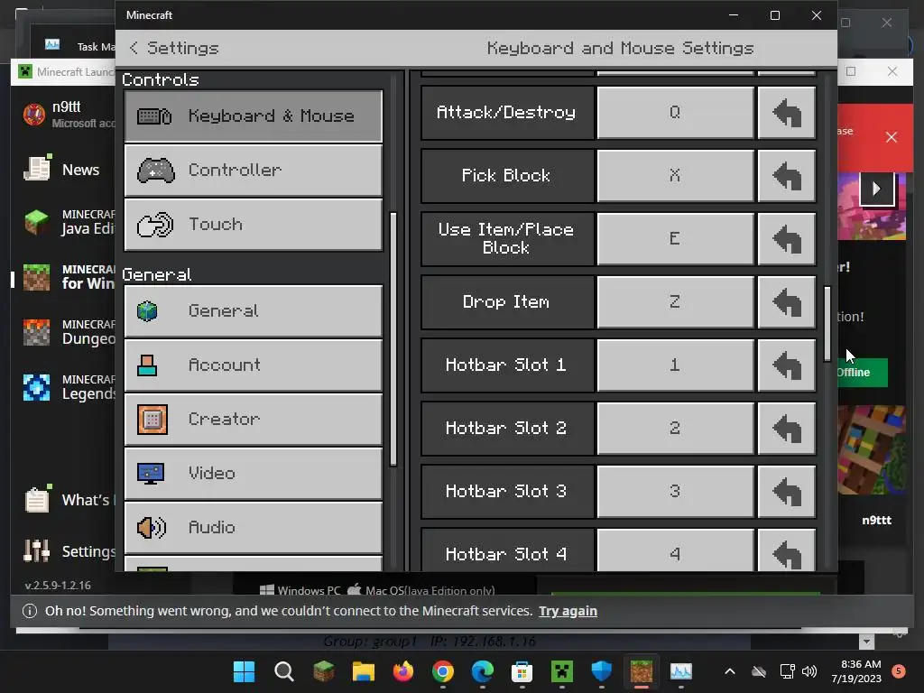Click the key bindings list scrollbar thumb
This screenshot has height=693, width=924.
(x=827, y=324)
